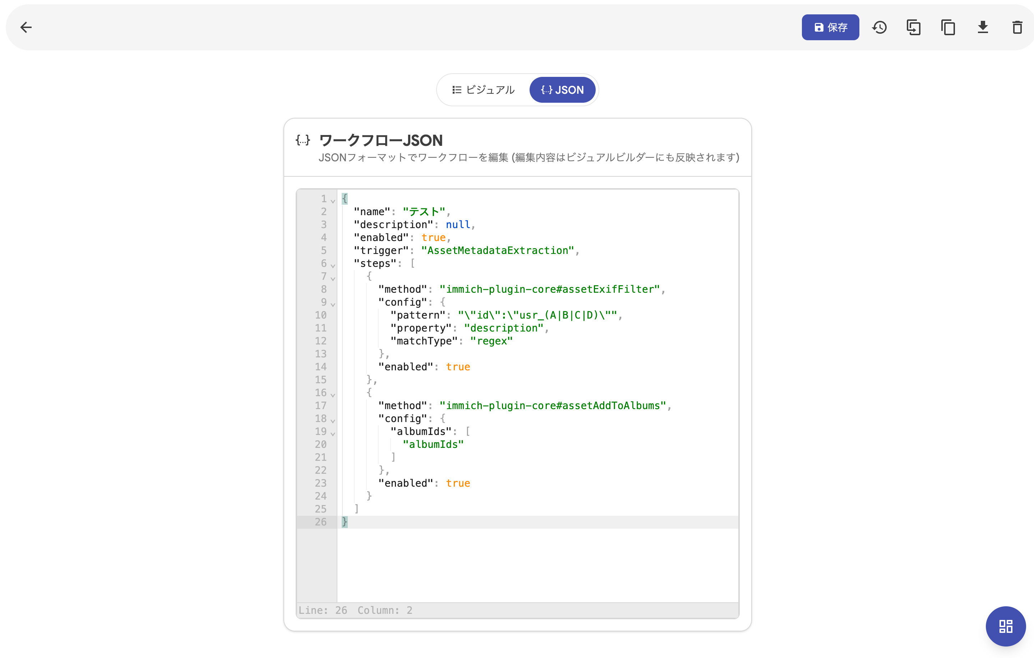Fold the config block on line 9
Viewport: 1034px width, 658px height.
pos(333,304)
